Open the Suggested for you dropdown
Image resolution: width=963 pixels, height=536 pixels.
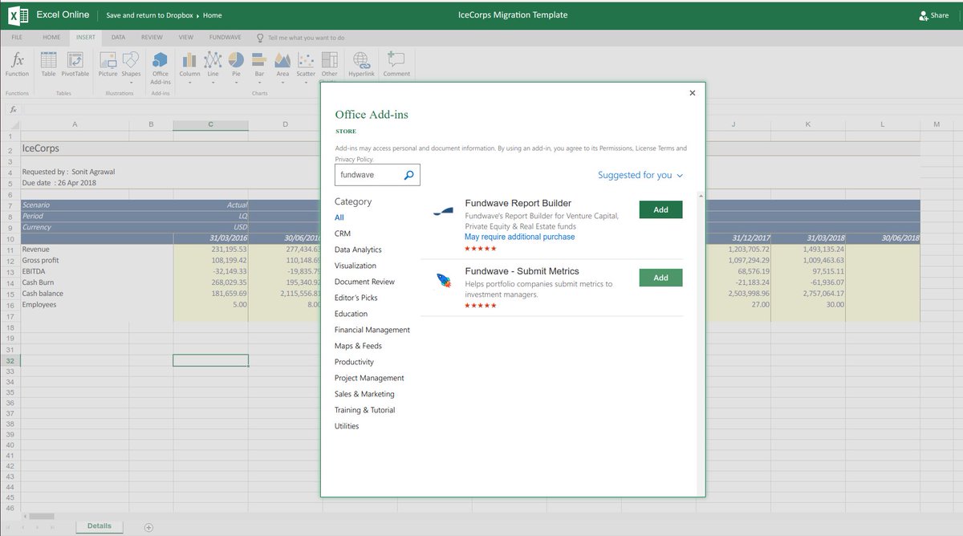[640, 175]
